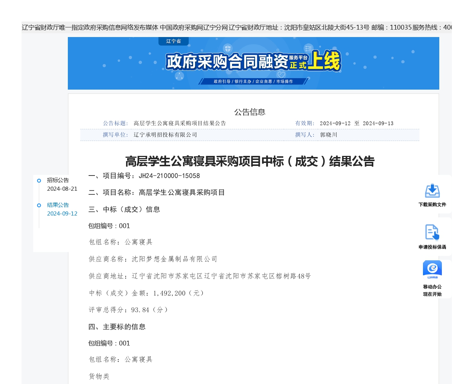Click the main title 中标（成交）结果公告
The height and width of the screenshot is (384, 473).
point(250,161)
